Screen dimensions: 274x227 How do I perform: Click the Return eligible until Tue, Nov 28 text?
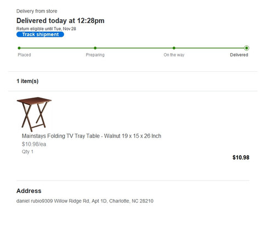(46, 29)
